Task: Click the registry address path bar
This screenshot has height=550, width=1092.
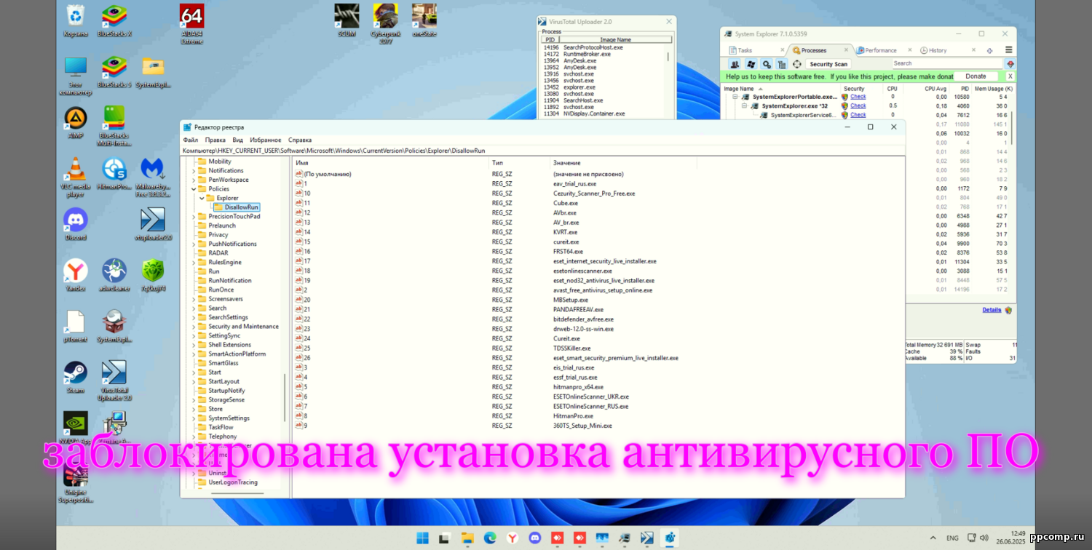Action: coord(543,150)
